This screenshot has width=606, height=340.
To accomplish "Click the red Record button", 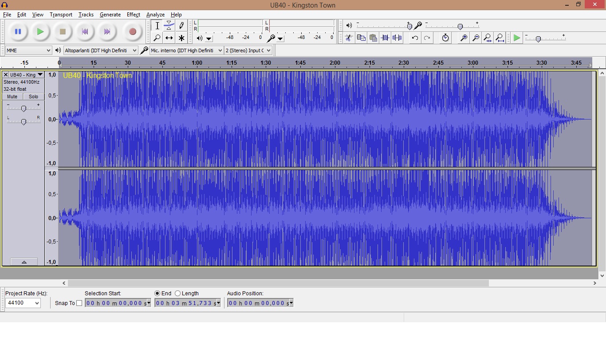I will pos(132,31).
